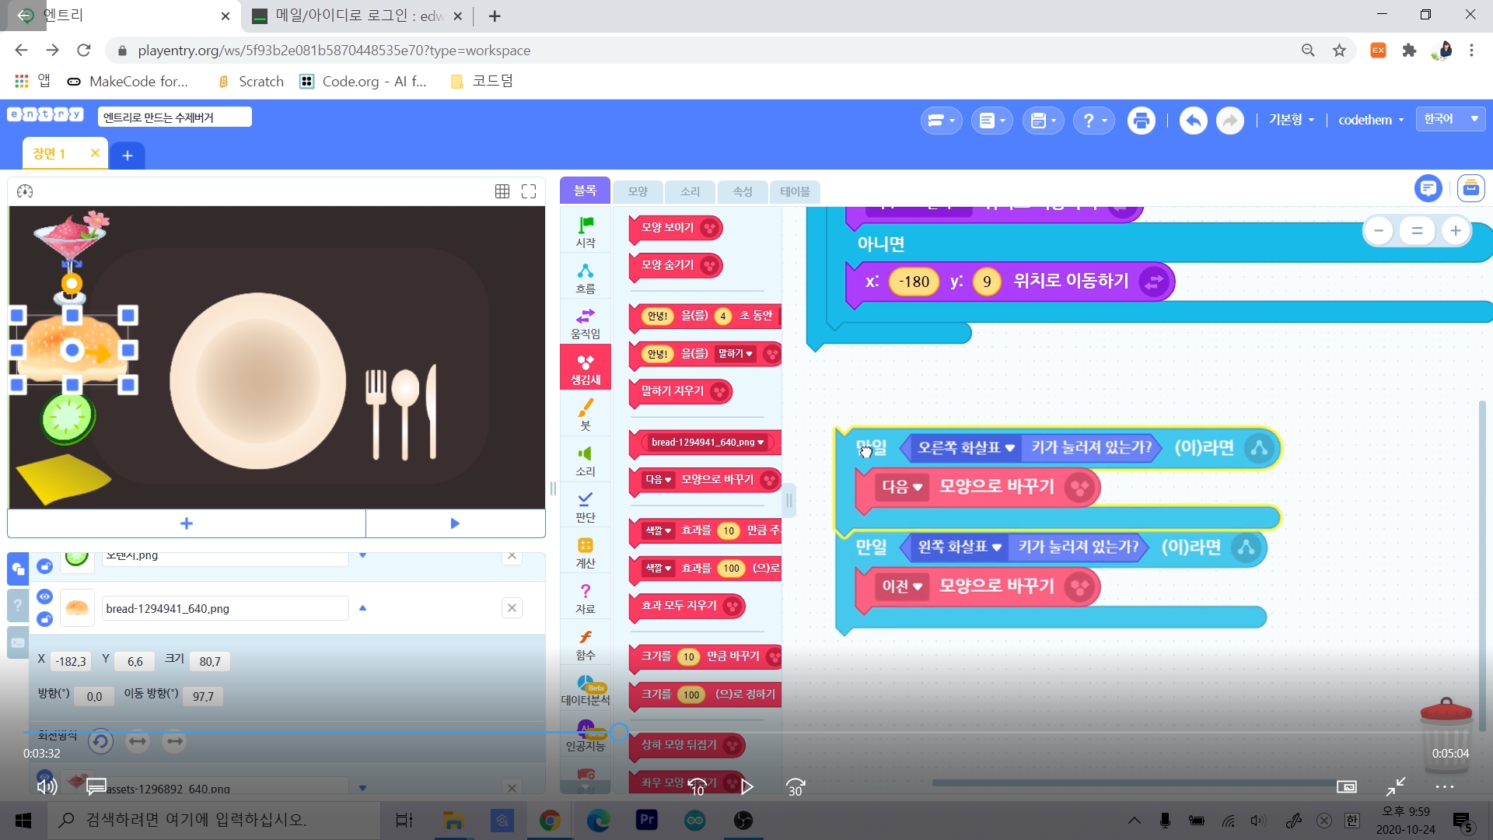Expand the 기본형 mode dropdown
This screenshot has height=840, width=1493.
click(1291, 120)
